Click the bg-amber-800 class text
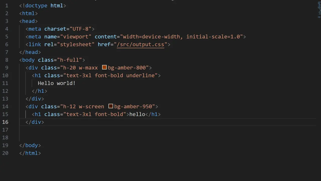The image size is (321, 181). pos(127,67)
